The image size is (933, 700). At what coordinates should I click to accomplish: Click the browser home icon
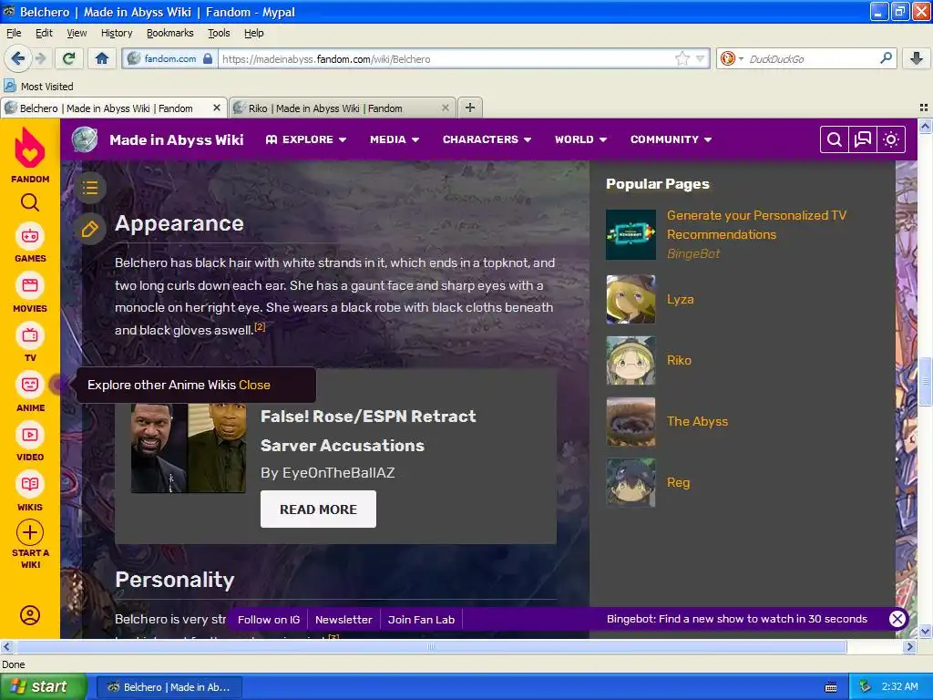coord(102,58)
